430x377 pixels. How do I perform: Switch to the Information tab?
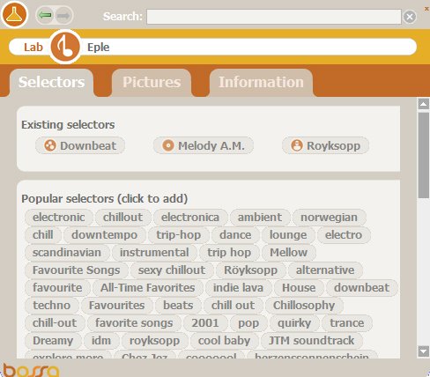pos(261,82)
